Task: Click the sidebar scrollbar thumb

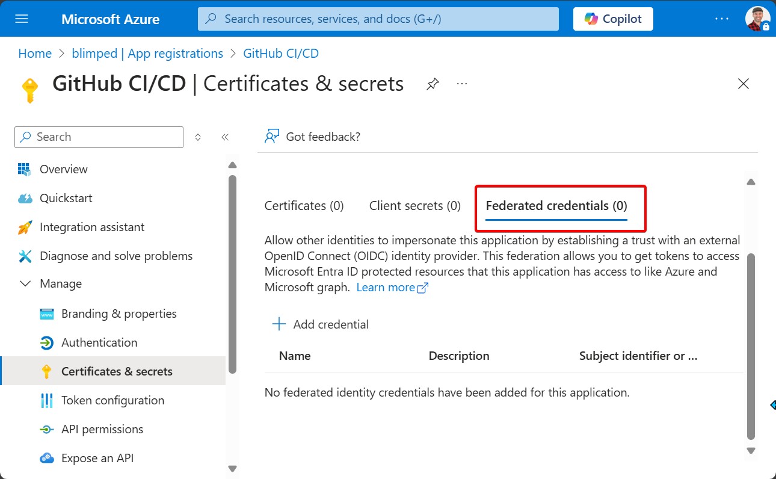Action: click(x=233, y=274)
